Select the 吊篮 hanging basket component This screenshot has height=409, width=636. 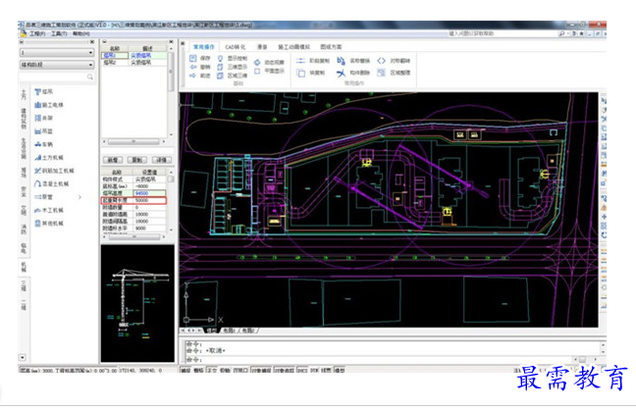coord(44,130)
